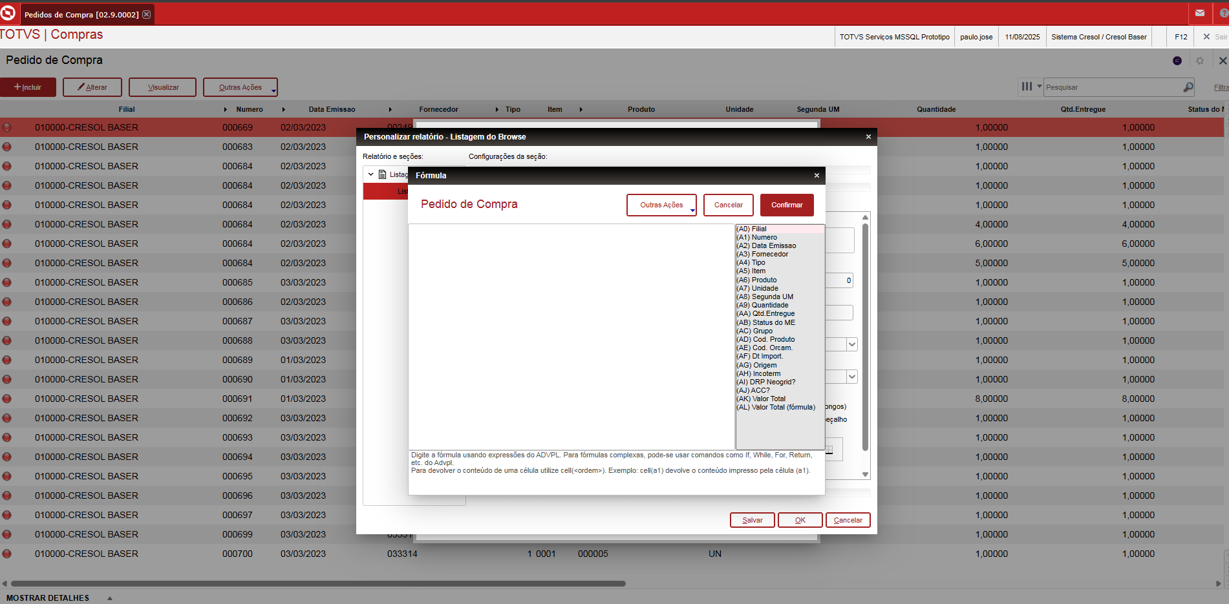Click the dark purple circular icon
Image resolution: width=1229 pixels, height=604 pixels.
(1177, 61)
